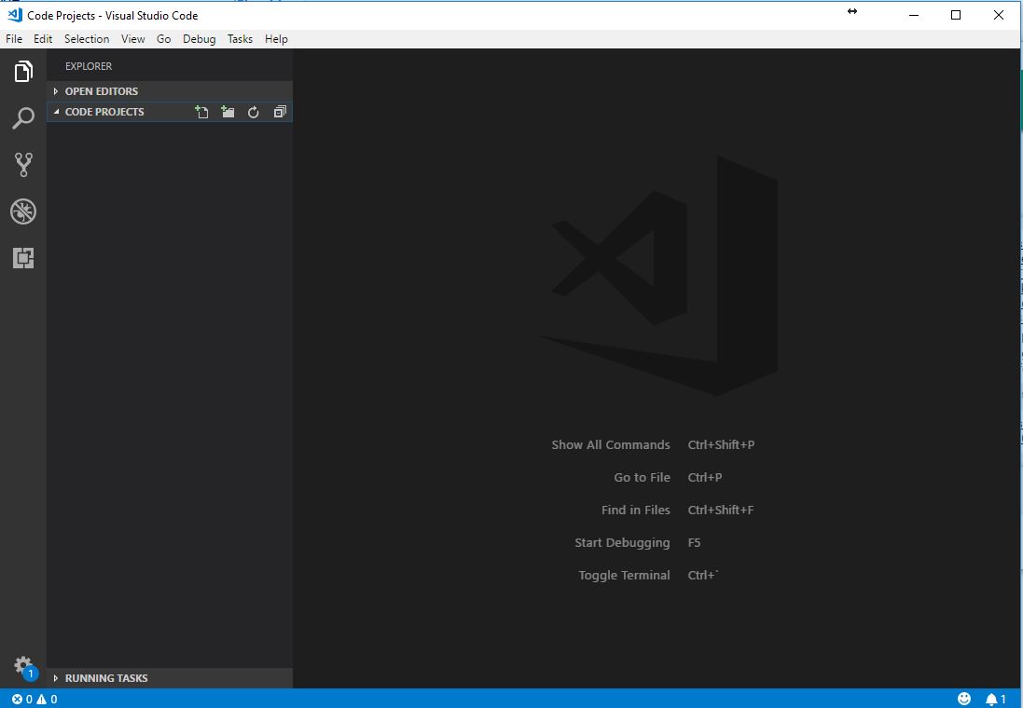Expand the Running Tasks section
This screenshot has width=1023, height=708.
click(170, 678)
